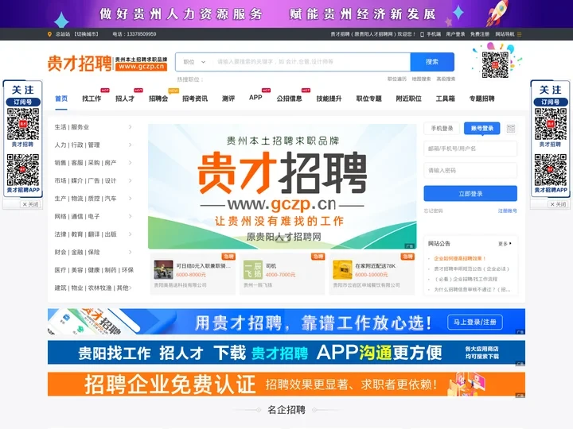Open 测评 in navigation bar

point(228,99)
